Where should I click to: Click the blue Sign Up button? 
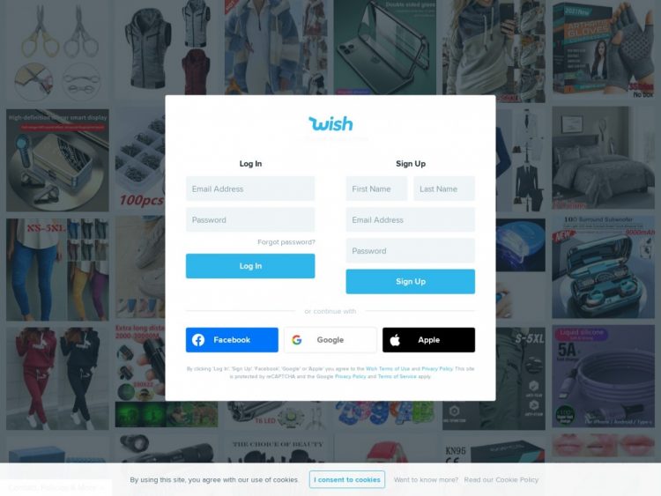click(x=411, y=282)
